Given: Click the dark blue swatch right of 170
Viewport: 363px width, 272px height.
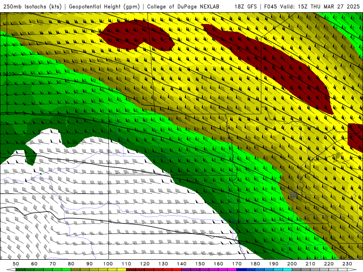Looking at the screenshot, I should [x=241, y=270].
